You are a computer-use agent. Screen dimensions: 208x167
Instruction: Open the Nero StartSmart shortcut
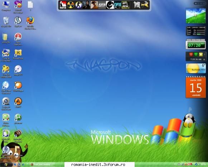(x=18, y=39)
